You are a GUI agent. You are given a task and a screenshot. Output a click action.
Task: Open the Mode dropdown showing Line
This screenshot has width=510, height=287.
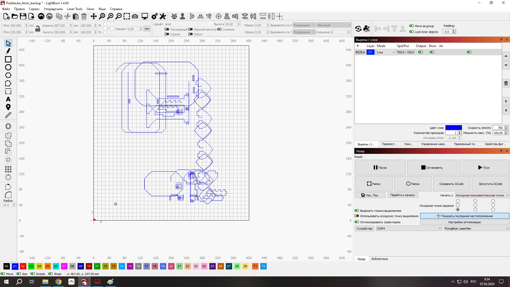[386, 52]
